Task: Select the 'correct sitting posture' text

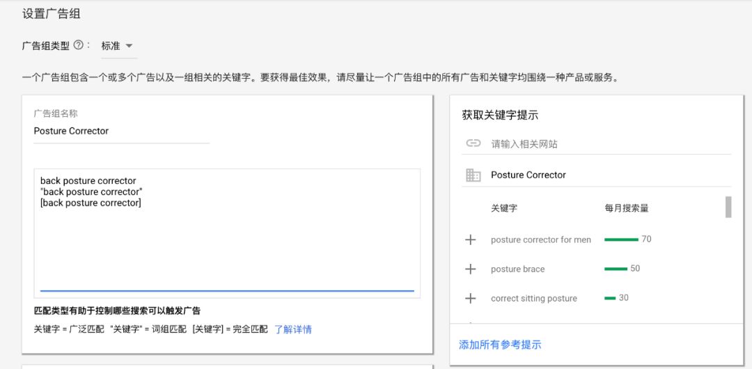Action: coord(534,299)
